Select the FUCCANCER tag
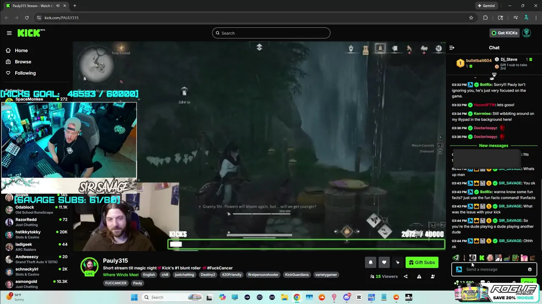 (x=116, y=283)
